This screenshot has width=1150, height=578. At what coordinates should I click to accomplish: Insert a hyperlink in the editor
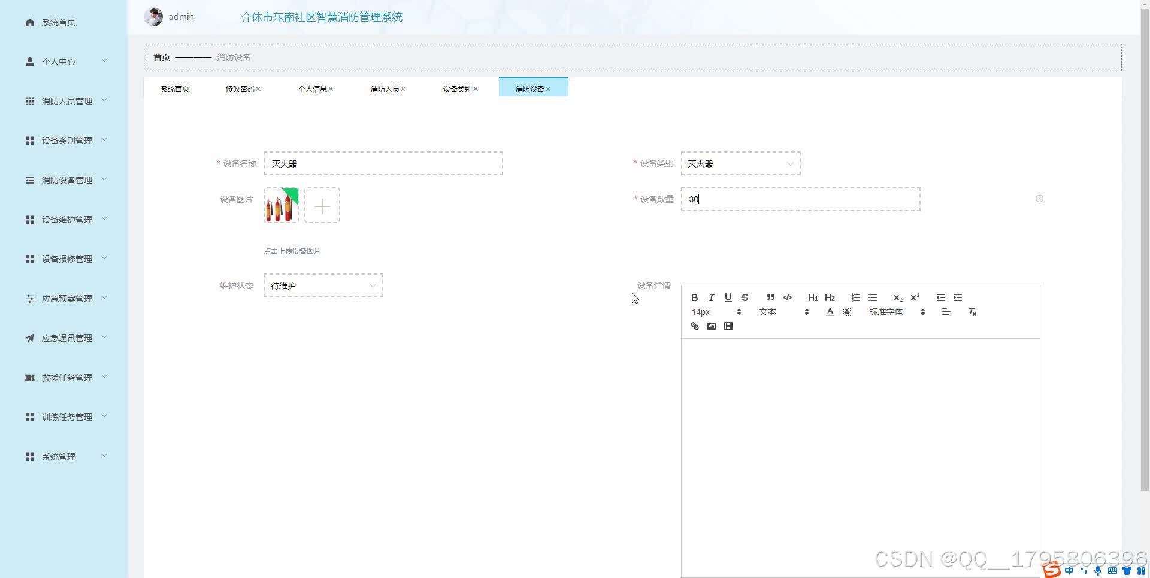[x=694, y=326]
